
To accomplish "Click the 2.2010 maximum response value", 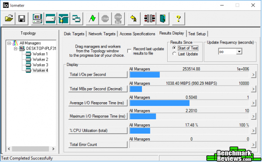I will click(191, 111).
